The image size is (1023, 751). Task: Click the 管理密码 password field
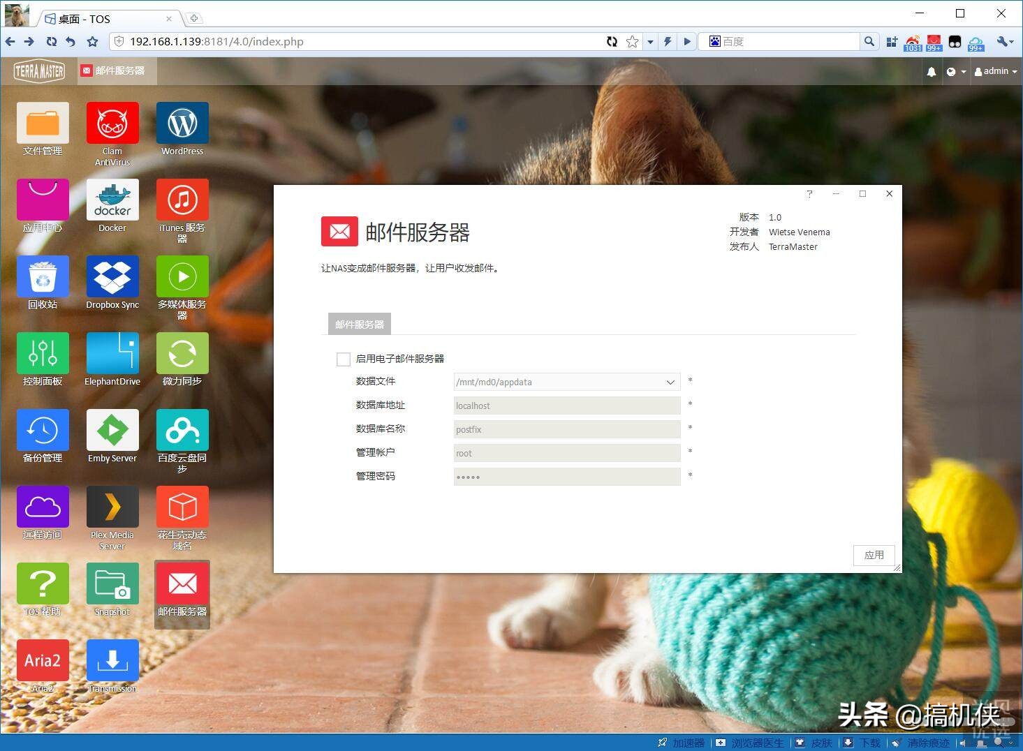(566, 476)
